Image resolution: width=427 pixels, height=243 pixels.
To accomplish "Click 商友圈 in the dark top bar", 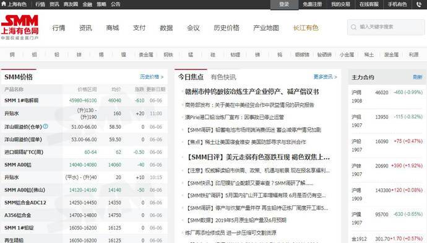I will 71,4.
